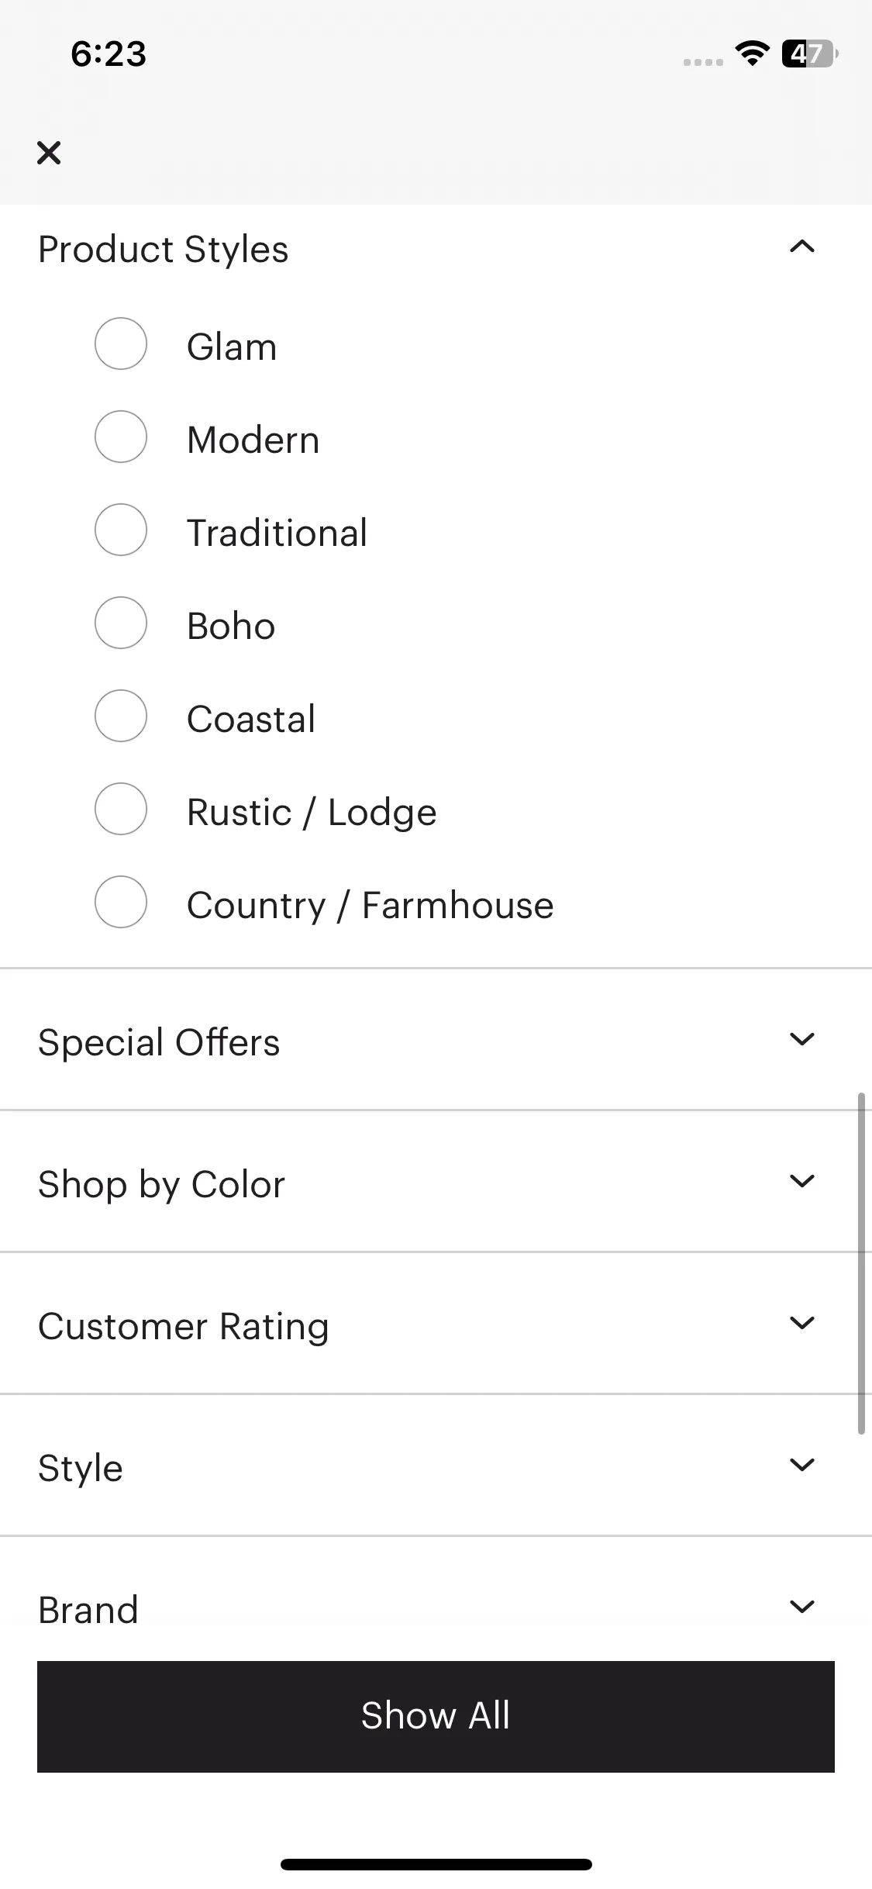Tap the battery indicator icon
Image resolution: width=872 pixels, height=1889 pixels.
point(810,54)
